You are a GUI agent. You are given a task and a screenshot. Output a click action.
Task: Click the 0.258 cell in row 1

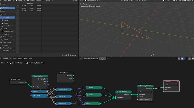[x=39, y=8]
